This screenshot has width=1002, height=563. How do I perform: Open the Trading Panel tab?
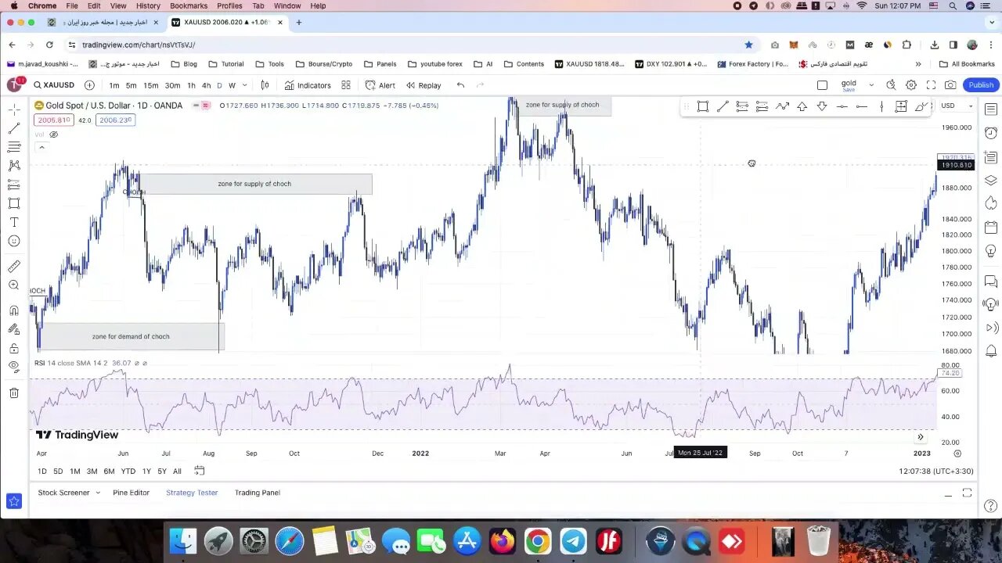click(x=258, y=493)
